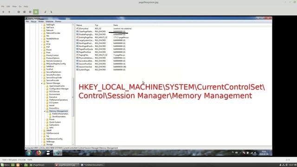Select the SrpExtensionConfig key
Image resolution: width=297 pixels, height=167 pixels.
(x=54, y=139)
